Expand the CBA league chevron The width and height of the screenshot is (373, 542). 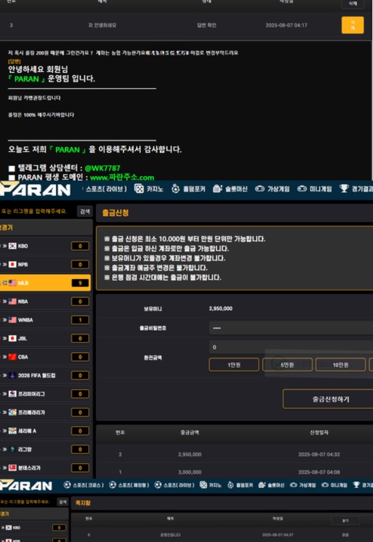point(5,357)
